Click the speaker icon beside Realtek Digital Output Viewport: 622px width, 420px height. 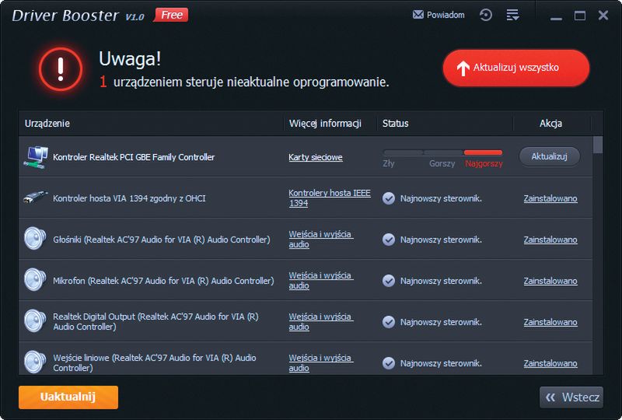click(x=35, y=321)
